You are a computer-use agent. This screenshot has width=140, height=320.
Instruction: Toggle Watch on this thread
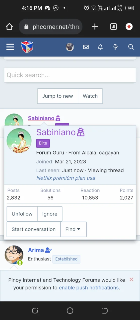coord(90,96)
